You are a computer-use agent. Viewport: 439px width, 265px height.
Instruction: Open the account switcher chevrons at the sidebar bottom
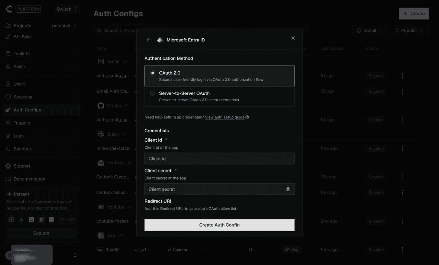[x=75, y=255]
